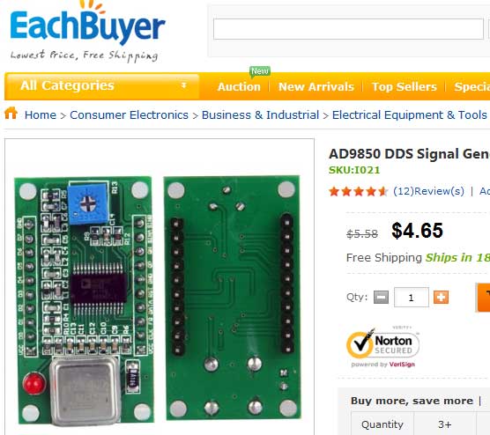
Task: Go to Home breadcrumb link
Action: (x=41, y=115)
